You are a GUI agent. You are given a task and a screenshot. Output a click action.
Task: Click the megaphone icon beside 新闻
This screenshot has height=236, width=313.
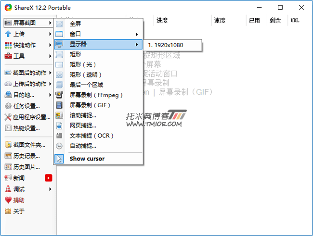(8, 177)
